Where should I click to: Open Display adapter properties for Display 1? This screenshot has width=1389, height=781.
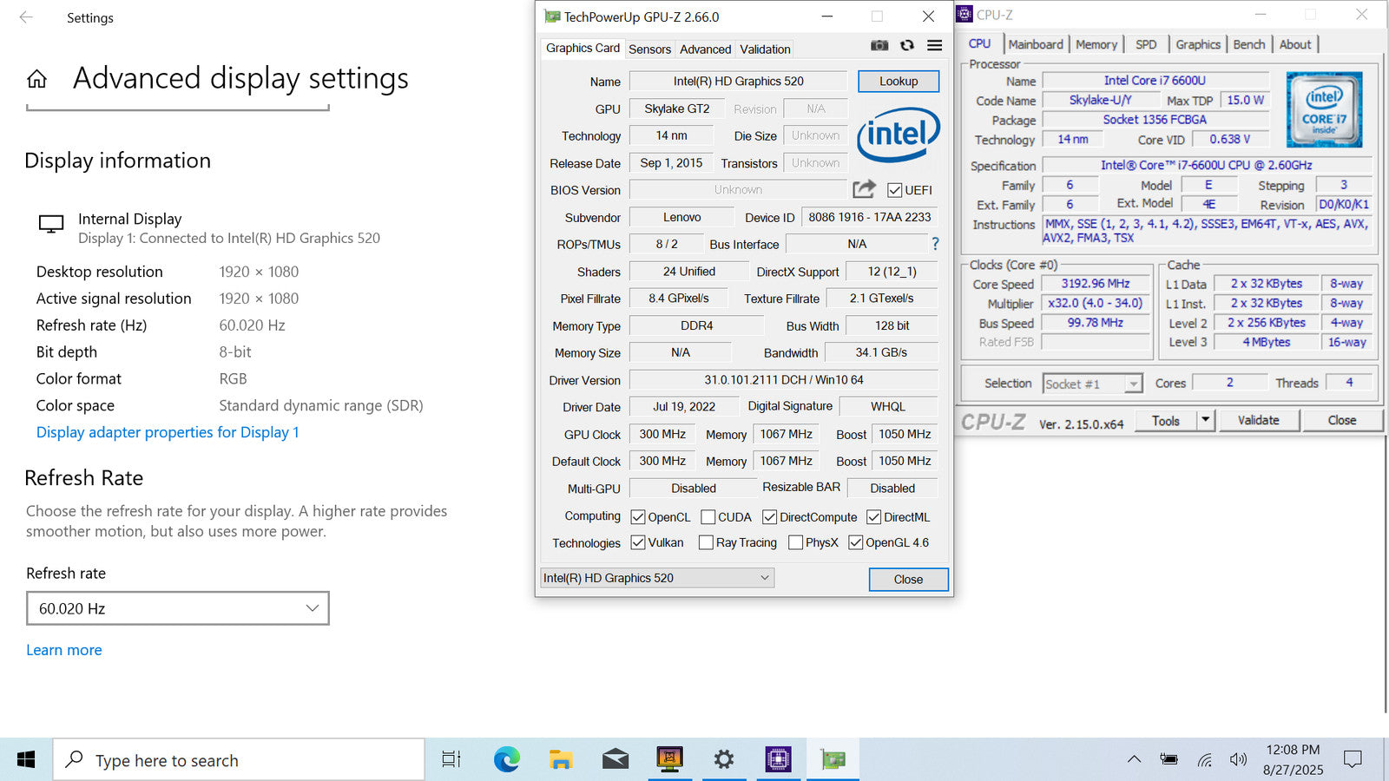pyautogui.click(x=168, y=432)
